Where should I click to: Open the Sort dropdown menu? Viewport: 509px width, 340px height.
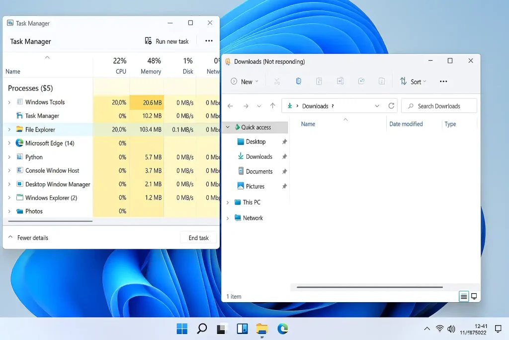[x=414, y=82]
